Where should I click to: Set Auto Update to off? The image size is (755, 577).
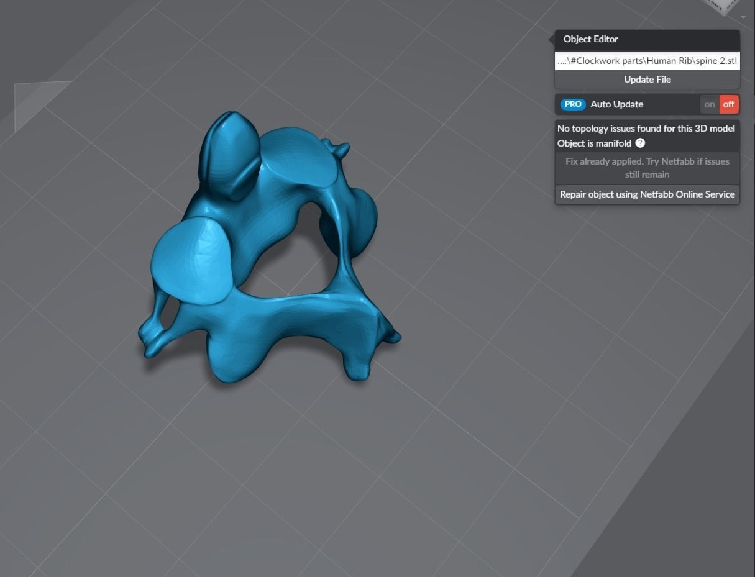(x=729, y=104)
